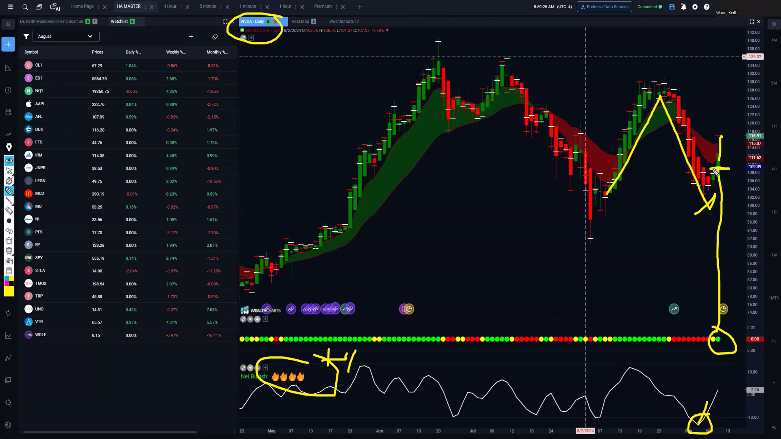Click the duplicate windows icon in top bar

click(39, 7)
